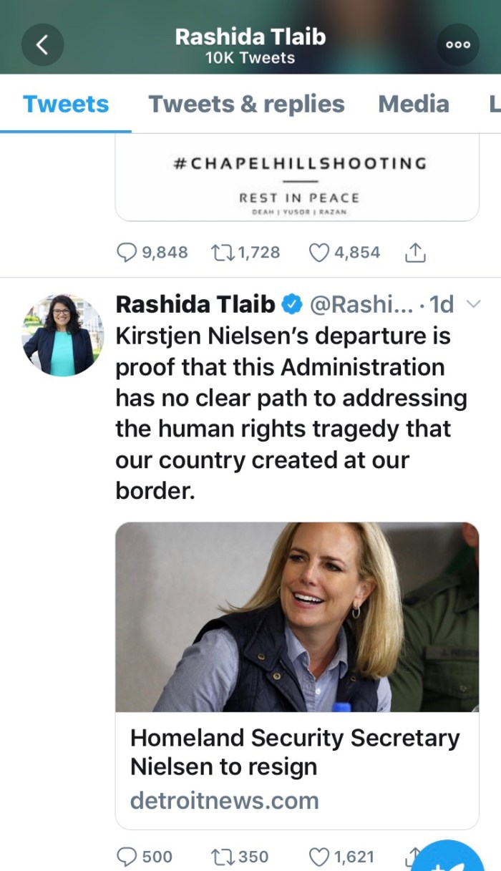Screen dimensions: 501x871
Task: Expand the tweet options chevron
Action: click(x=472, y=304)
